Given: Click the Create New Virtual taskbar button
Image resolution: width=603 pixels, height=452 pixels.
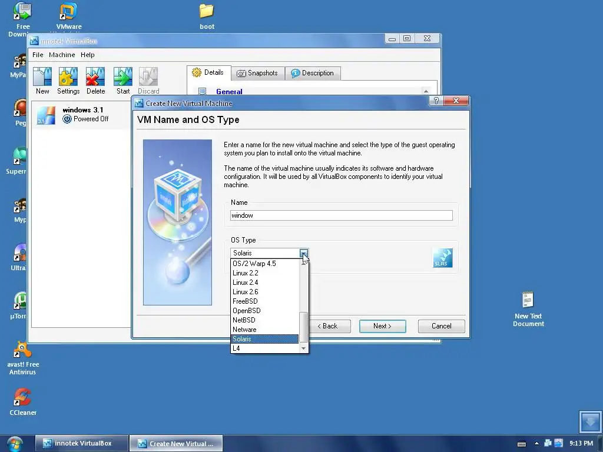Looking at the screenshot, I should tap(175, 444).
